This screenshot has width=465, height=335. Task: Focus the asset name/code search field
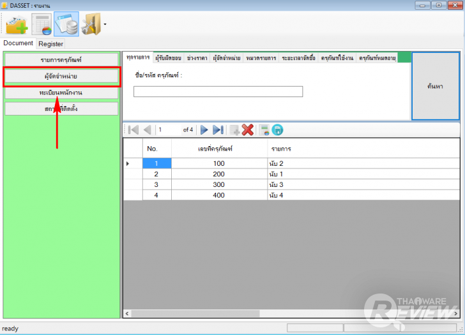click(x=218, y=91)
